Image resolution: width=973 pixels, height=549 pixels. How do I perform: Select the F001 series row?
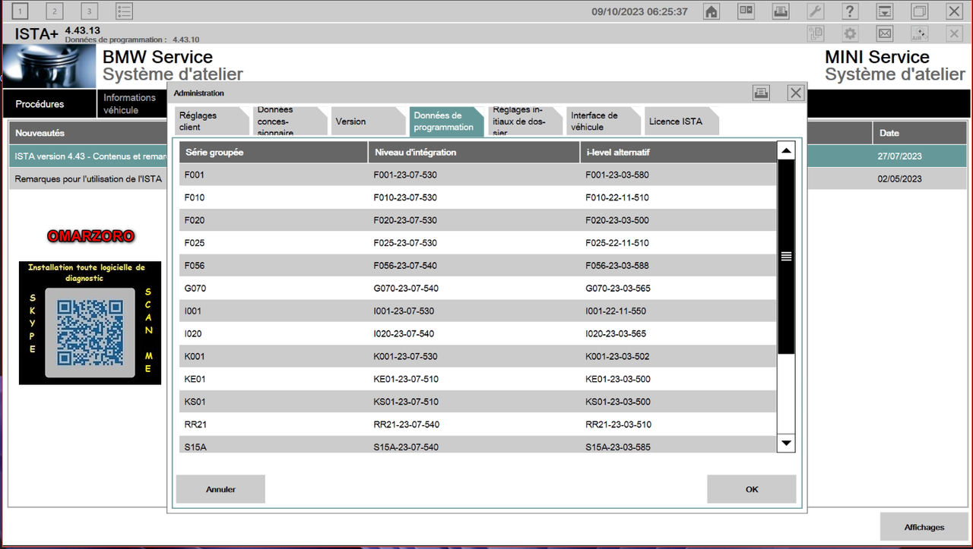(477, 175)
